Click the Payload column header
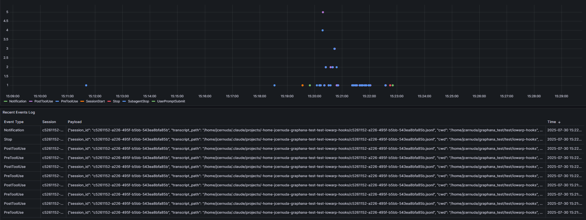Screen dimensions: 586x220 (x=75, y=122)
